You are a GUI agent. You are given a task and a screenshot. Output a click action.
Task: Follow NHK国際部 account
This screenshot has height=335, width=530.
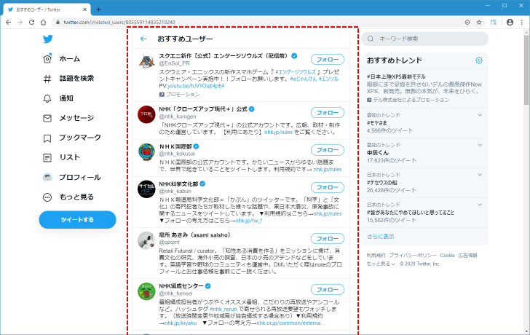[x=328, y=150]
